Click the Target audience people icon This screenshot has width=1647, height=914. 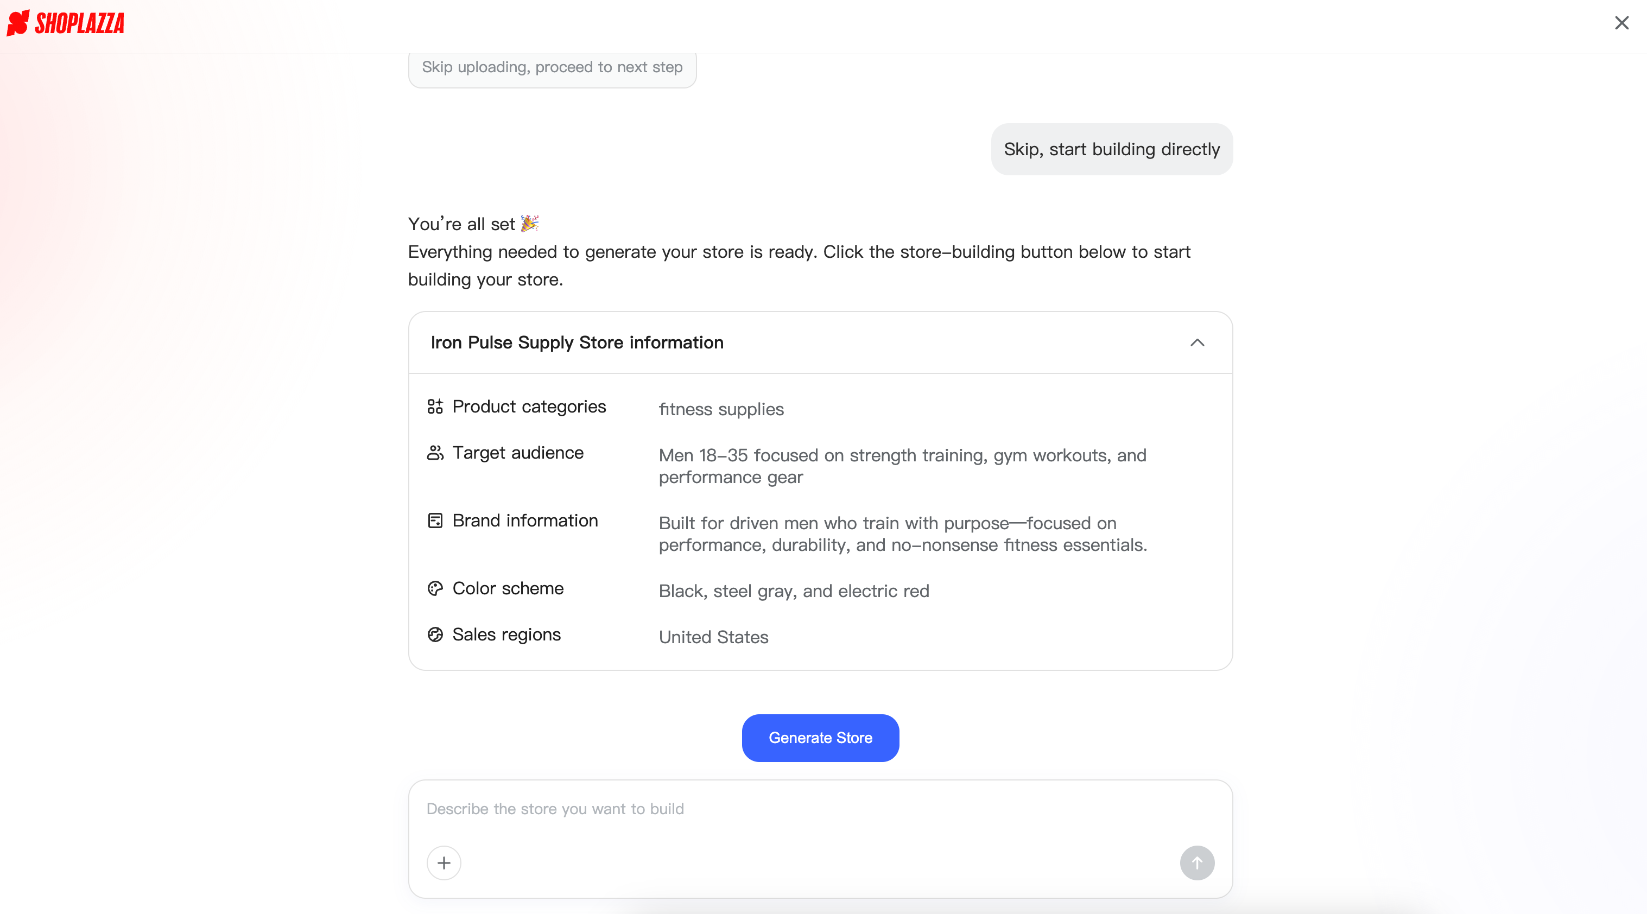tap(435, 453)
